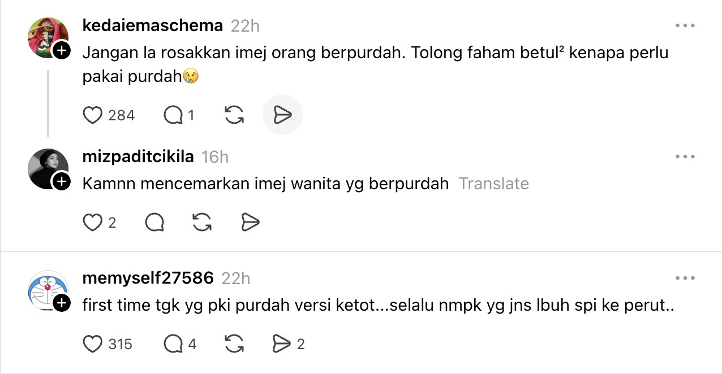This screenshot has width=722, height=374.
Task: Open kedaiemaschema's profile via username
Action: click(x=153, y=25)
